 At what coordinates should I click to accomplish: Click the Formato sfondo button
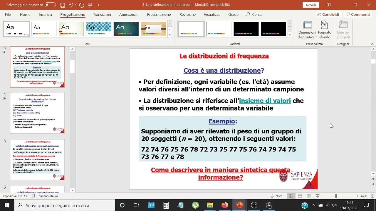pyautogui.click(x=325, y=30)
